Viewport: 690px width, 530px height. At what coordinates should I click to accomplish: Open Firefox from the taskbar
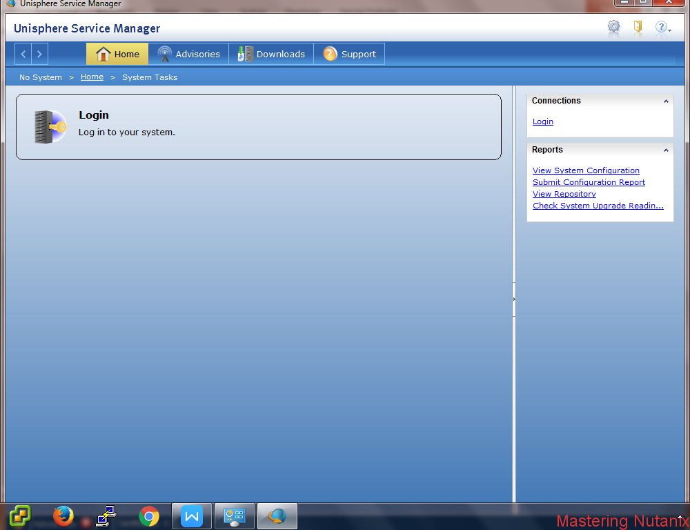click(63, 516)
